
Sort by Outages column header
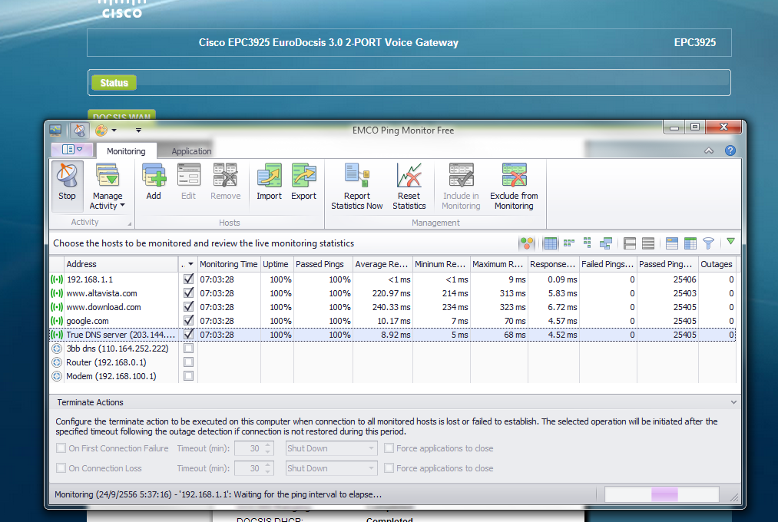(717, 264)
